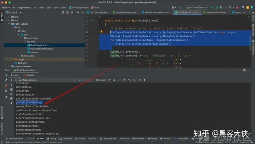Run RuoYiApplication with the green play button

pos(212,7)
